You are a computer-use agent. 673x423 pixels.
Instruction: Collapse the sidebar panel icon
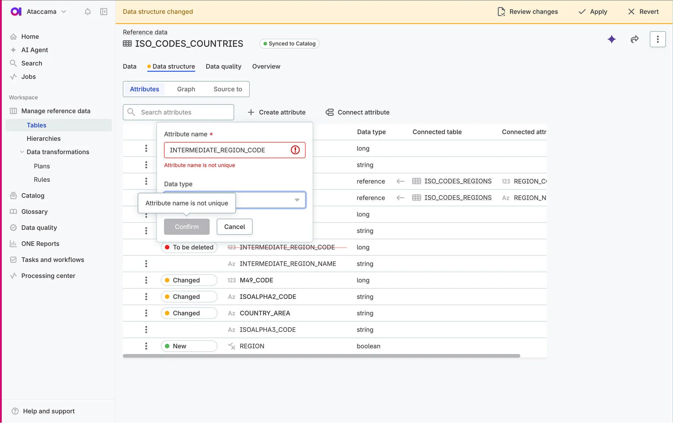(x=104, y=12)
